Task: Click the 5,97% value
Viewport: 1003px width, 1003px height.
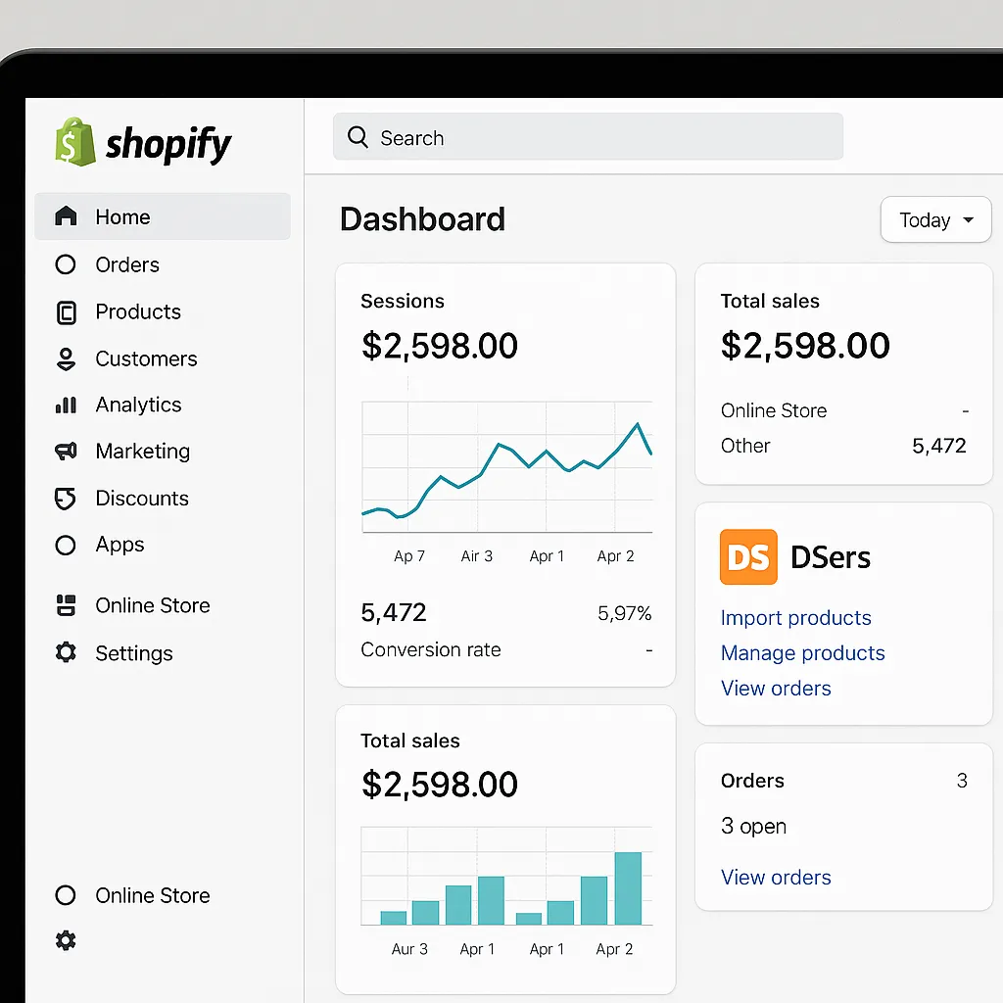Action: coord(624,613)
